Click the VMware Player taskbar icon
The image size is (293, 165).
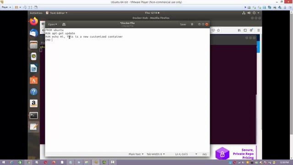coord(96,162)
